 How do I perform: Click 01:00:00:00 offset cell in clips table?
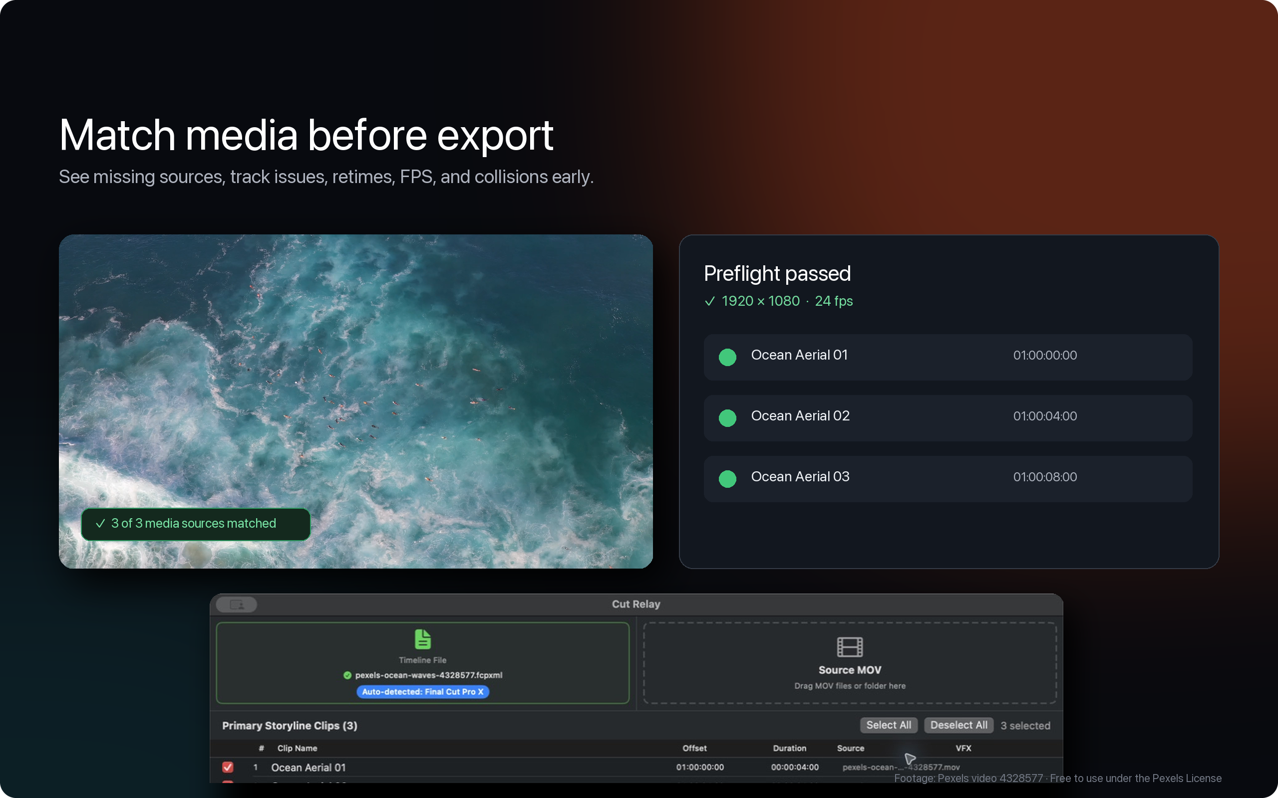point(700,768)
